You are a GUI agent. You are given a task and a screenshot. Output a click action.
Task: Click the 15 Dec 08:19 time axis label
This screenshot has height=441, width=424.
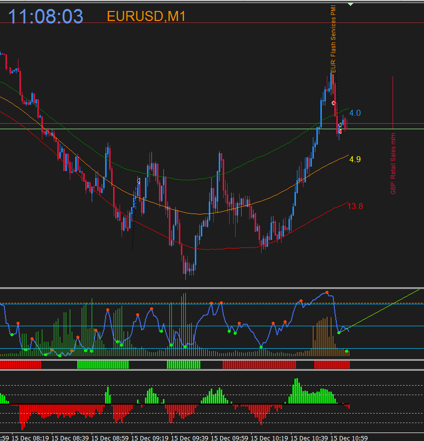pyautogui.click(x=30, y=438)
